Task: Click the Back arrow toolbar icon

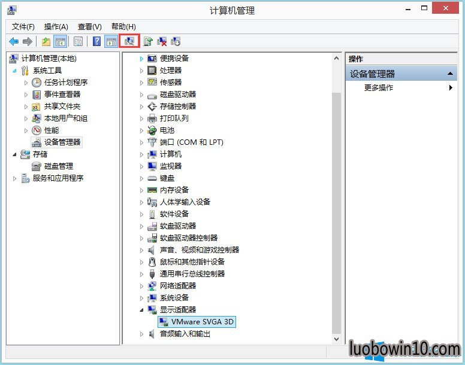Action: pyautogui.click(x=14, y=41)
